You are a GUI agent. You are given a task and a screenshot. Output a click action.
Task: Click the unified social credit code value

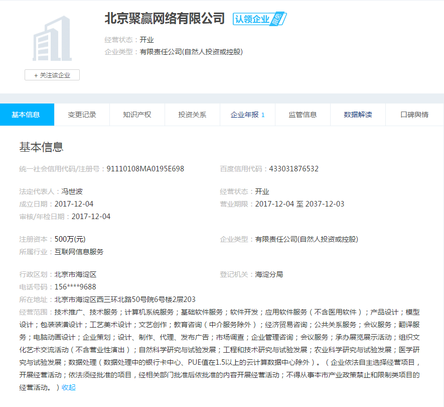145,169
